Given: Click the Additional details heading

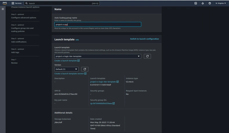Looking at the screenshot, I should (x=63, y=113).
